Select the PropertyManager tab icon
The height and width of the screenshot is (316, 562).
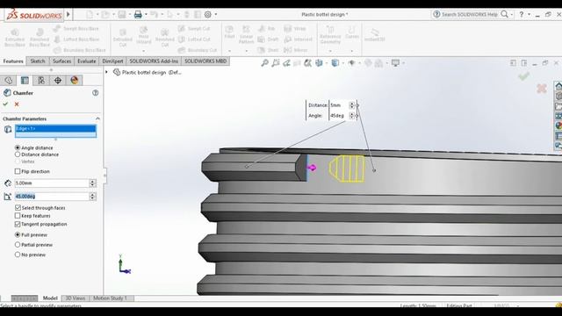tap(25, 80)
